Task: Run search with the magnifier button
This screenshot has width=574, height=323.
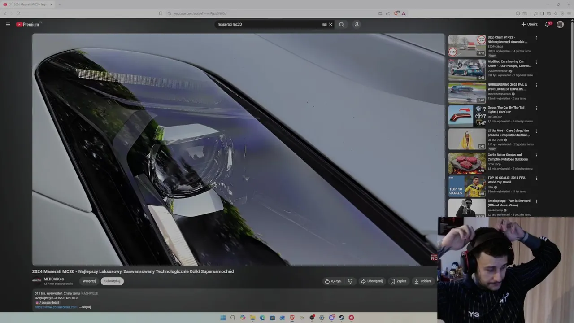Action: tap(341, 24)
